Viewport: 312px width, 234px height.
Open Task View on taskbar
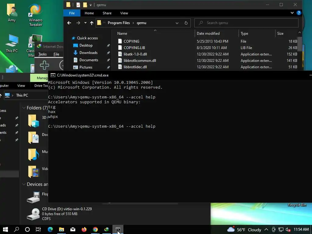point(38,229)
